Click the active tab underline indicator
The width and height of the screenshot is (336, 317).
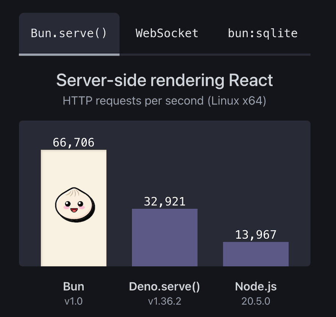pyautogui.click(x=69, y=55)
